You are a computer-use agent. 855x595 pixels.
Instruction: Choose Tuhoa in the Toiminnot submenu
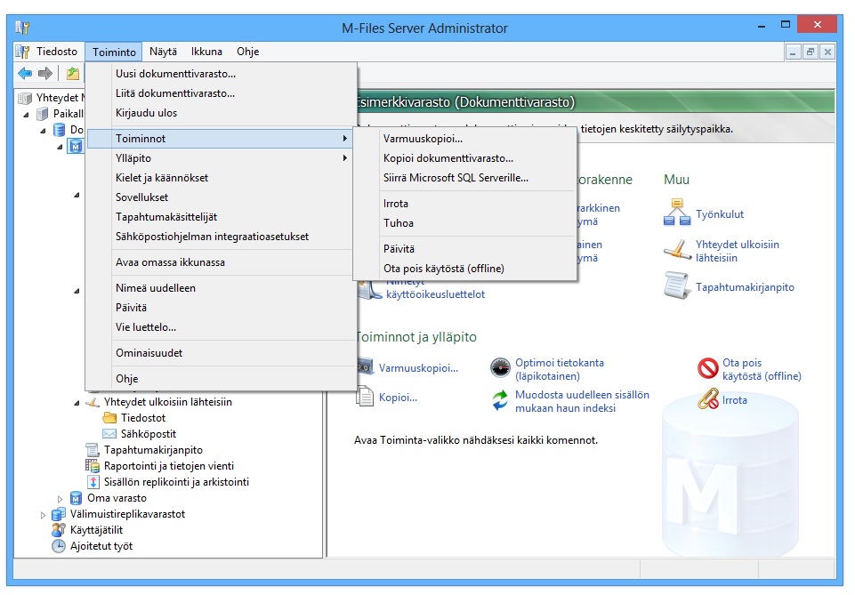coord(465,223)
